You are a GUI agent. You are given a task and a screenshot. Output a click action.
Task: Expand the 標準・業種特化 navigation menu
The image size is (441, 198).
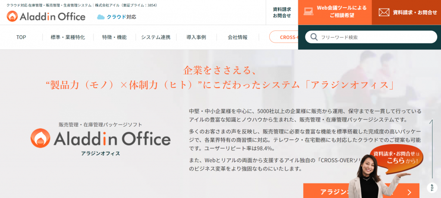click(x=68, y=37)
